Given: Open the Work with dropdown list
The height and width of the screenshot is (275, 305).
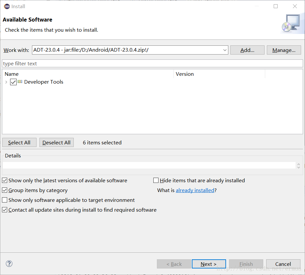Looking at the screenshot, I should [225, 50].
